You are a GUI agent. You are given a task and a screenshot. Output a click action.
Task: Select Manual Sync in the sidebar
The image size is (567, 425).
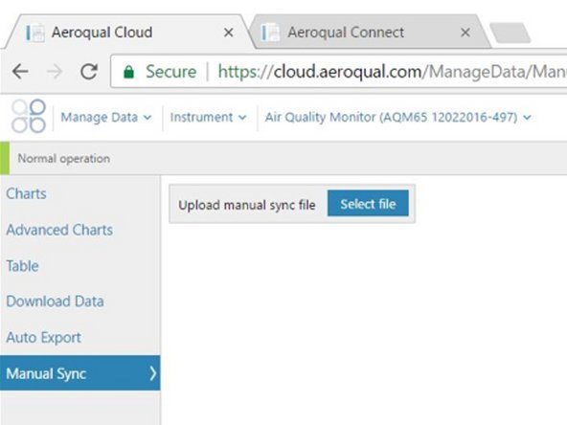point(79,373)
